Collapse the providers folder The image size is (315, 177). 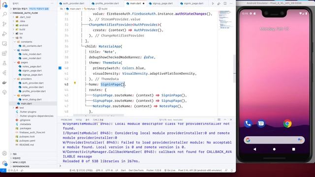click(x=26, y=79)
